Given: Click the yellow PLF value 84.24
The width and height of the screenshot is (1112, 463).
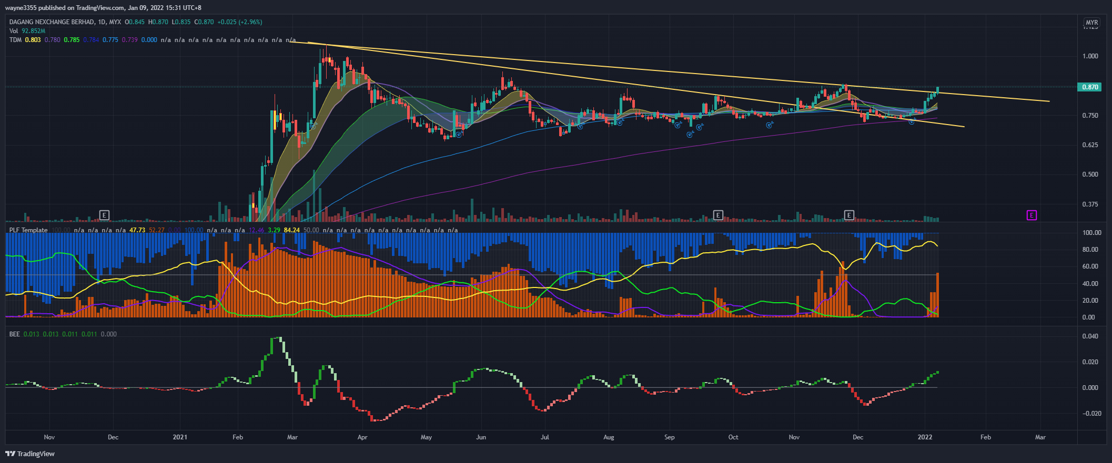Looking at the screenshot, I should click(x=291, y=230).
